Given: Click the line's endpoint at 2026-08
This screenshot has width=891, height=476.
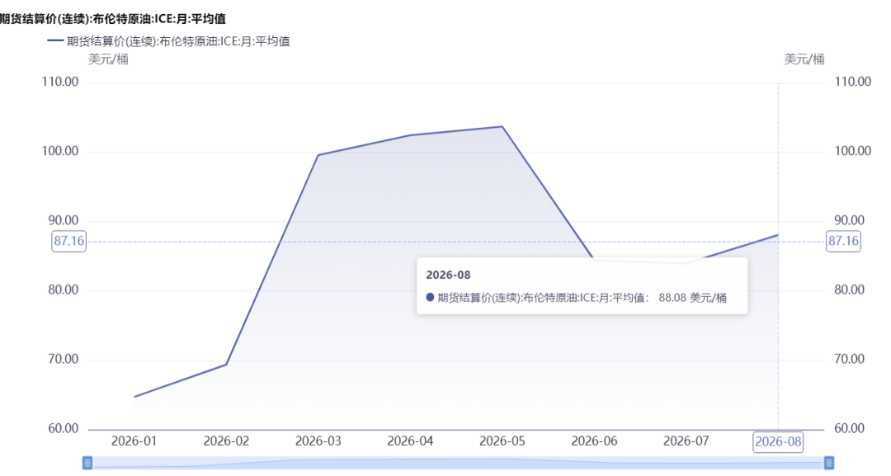Looking at the screenshot, I should (778, 234).
